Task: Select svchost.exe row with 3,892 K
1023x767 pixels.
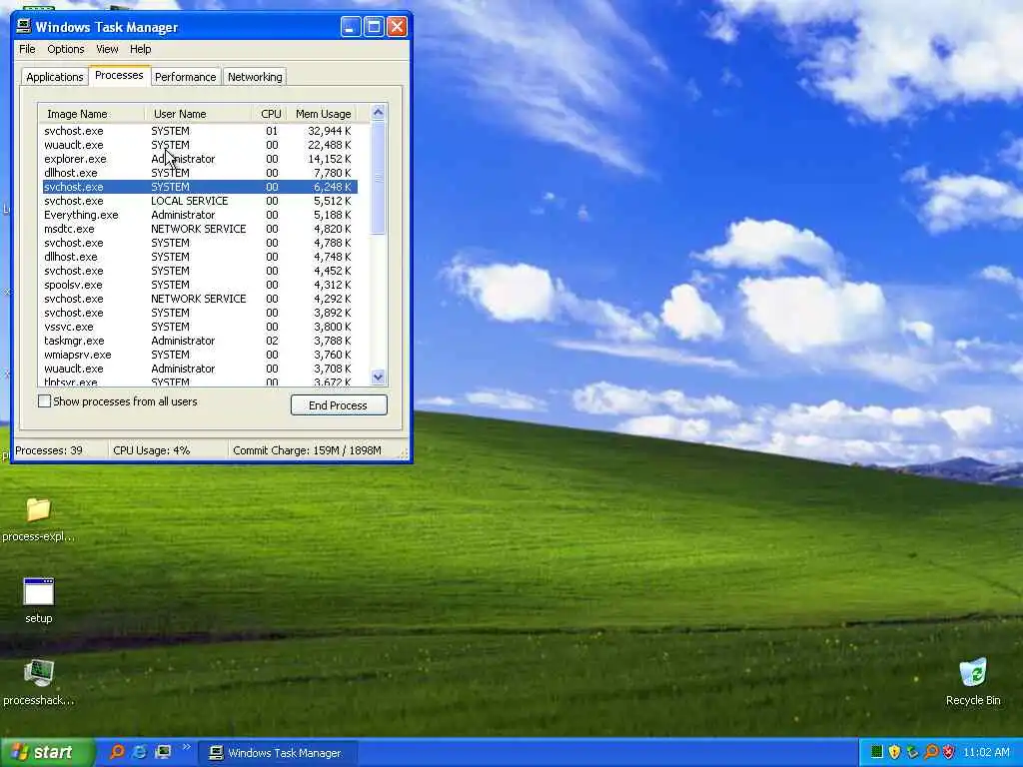Action: [200, 313]
